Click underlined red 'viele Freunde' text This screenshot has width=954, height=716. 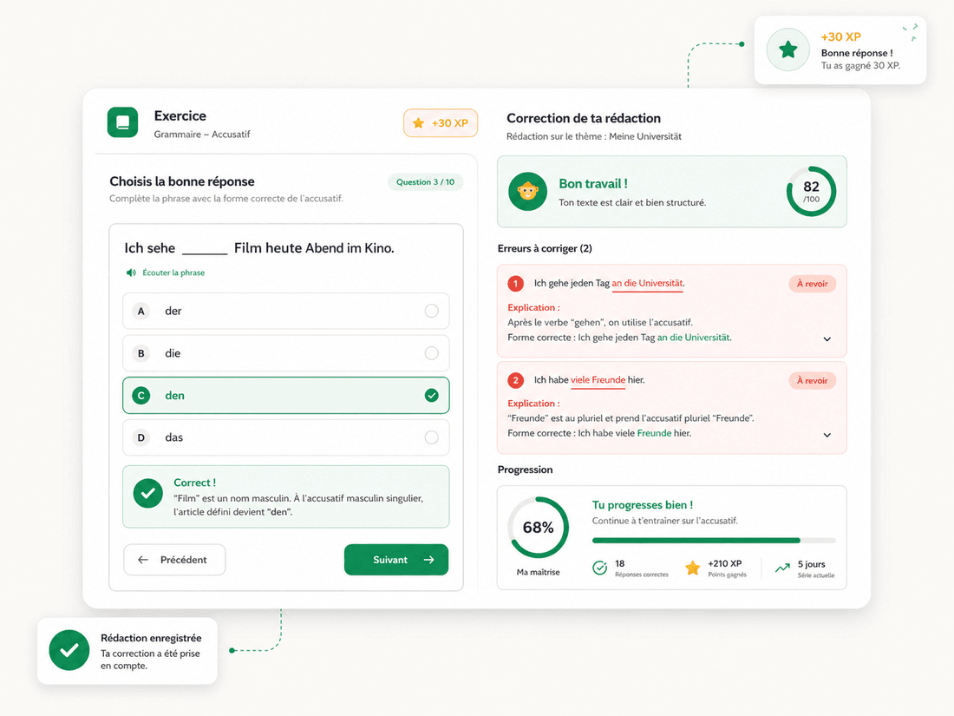click(x=598, y=380)
